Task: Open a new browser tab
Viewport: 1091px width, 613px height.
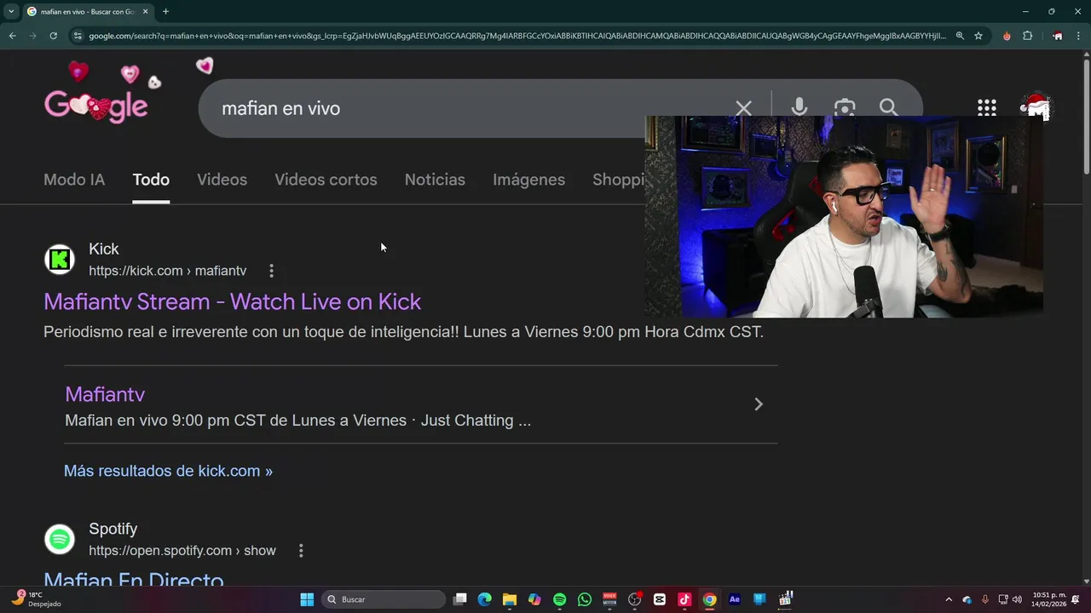Action: [165, 11]
